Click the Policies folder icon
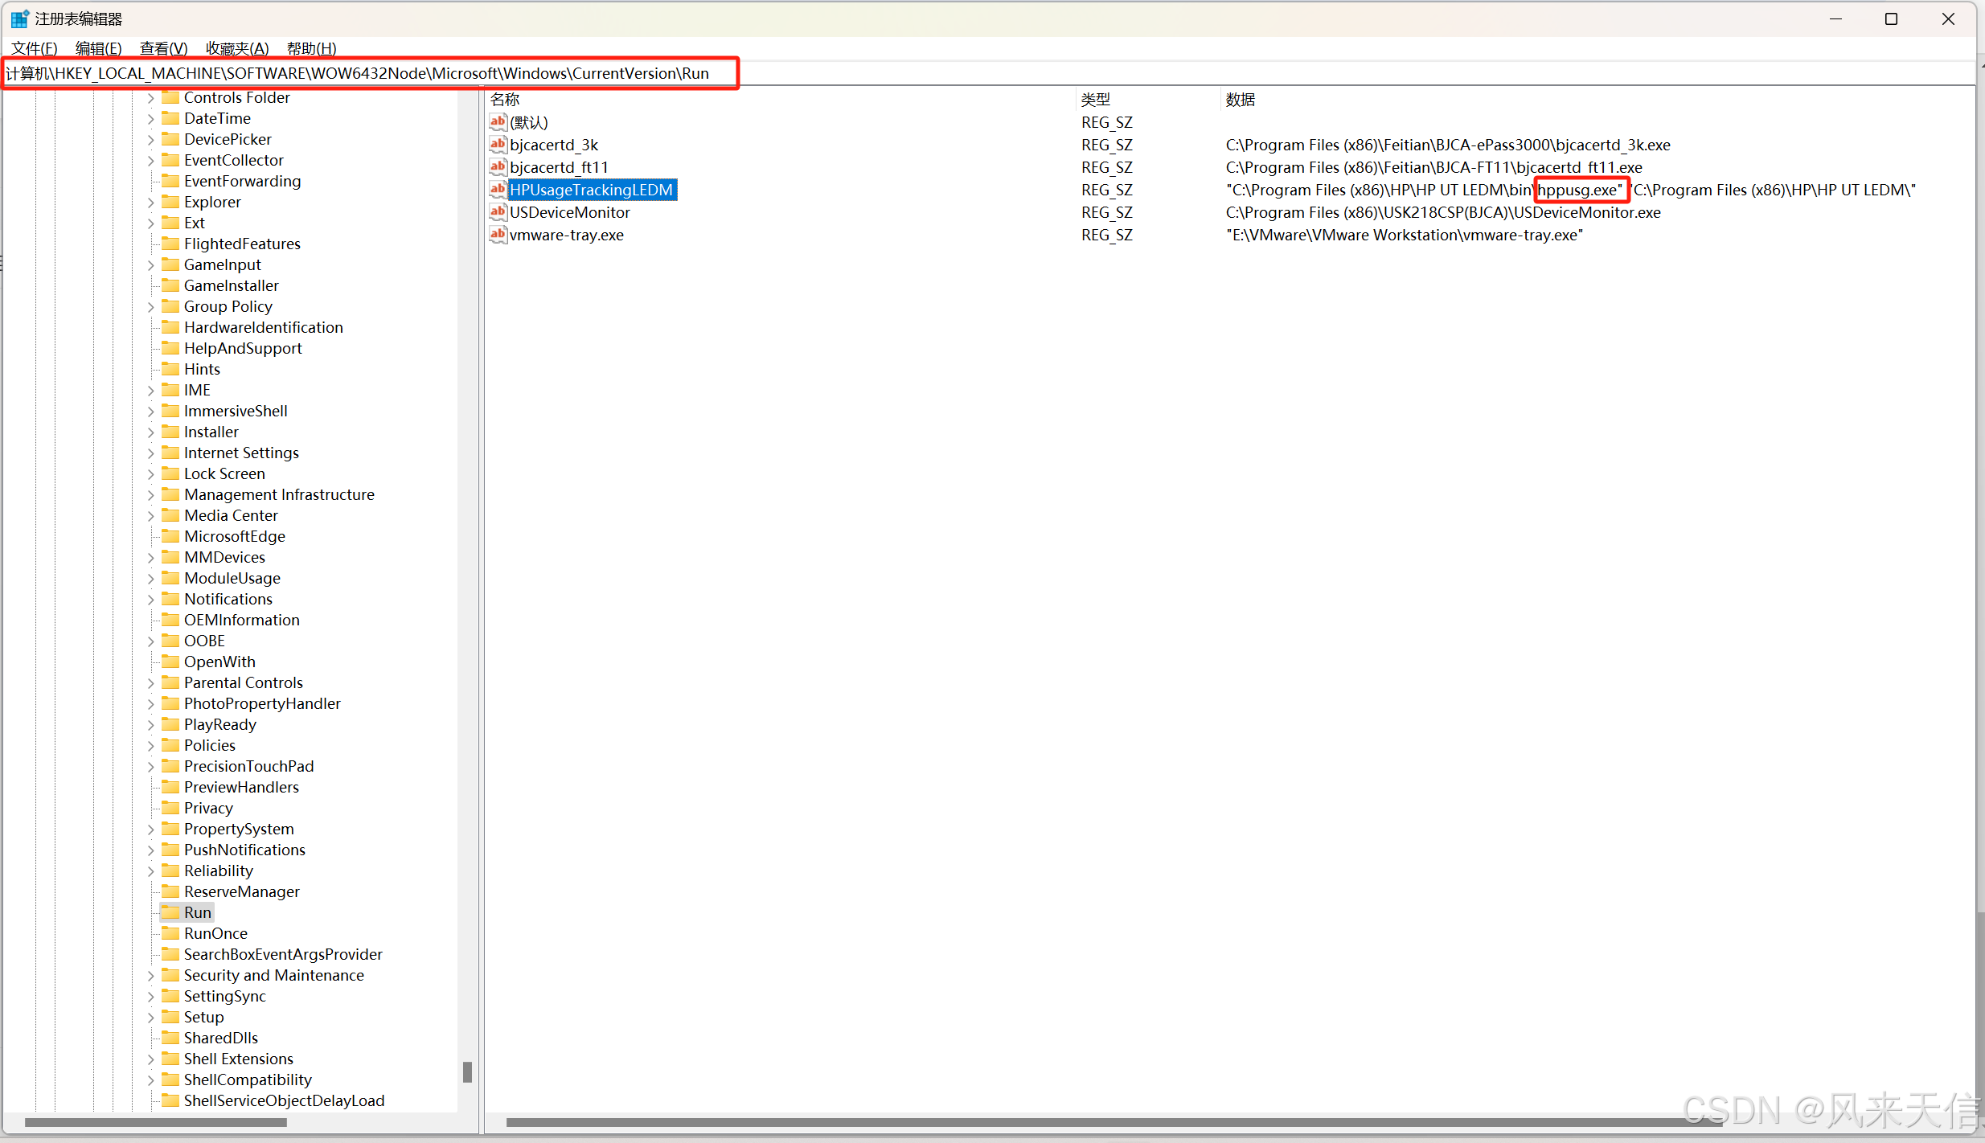This screenshot has height=1143, width=1985. [x=170, y=745]
